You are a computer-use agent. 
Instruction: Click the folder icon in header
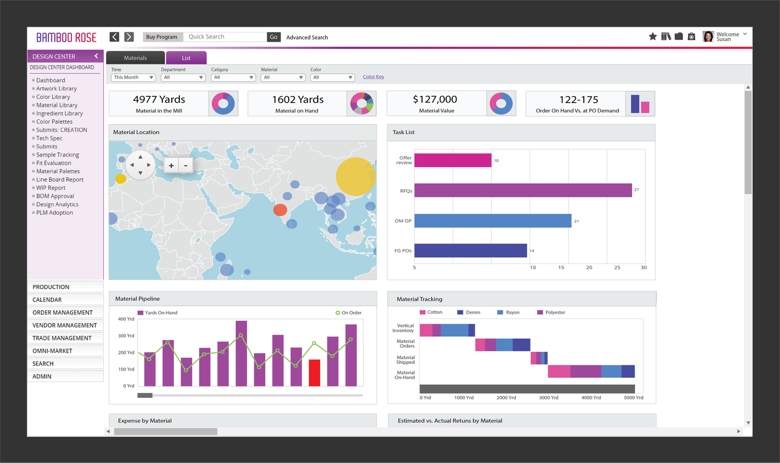point(679,37)
